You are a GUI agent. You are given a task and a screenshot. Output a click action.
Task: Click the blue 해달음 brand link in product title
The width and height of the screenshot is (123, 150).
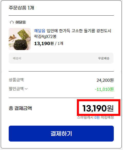click(x=40, y=31)
